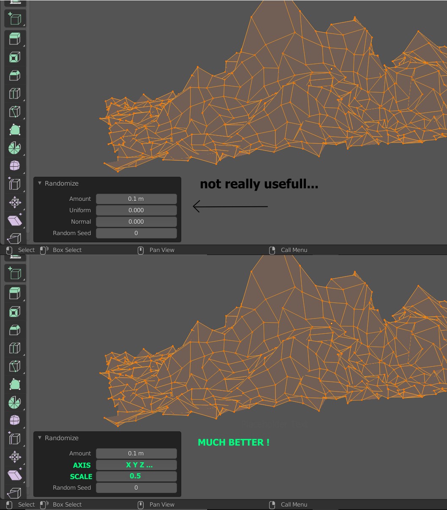The image size is (447, 510).
Task: Select Extrude Region tool in lower screenshot
Action: coord(15,293)
